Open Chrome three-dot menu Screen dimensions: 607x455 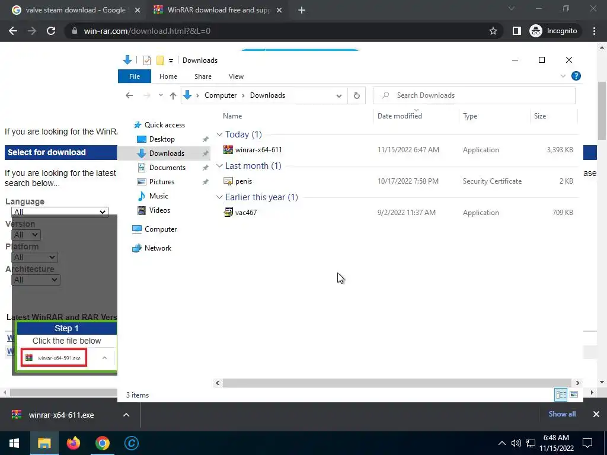click(594, 31)
